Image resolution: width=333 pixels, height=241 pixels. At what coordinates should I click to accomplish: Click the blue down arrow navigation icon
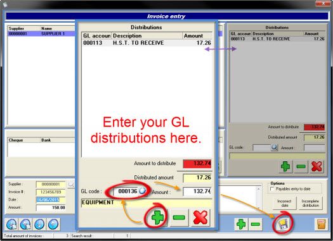click(x=39, y=225)
